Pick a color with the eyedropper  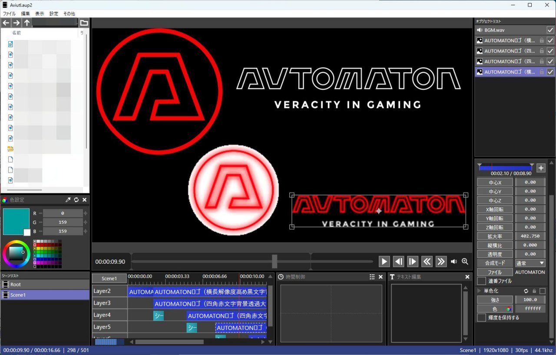click(x=68, y=200)
